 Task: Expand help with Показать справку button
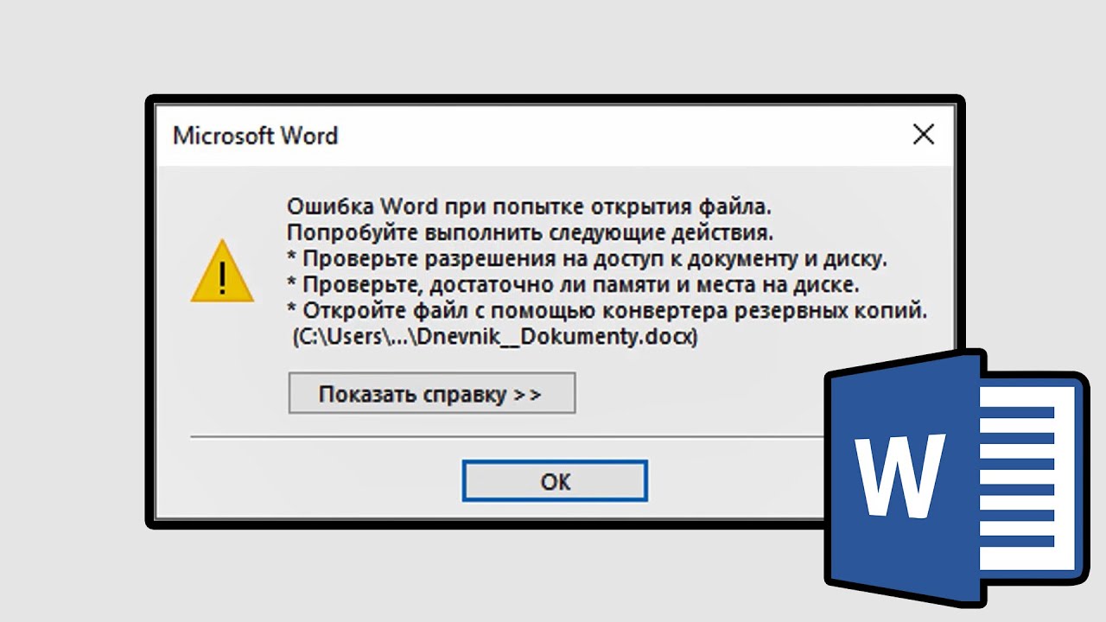[432, 394]
